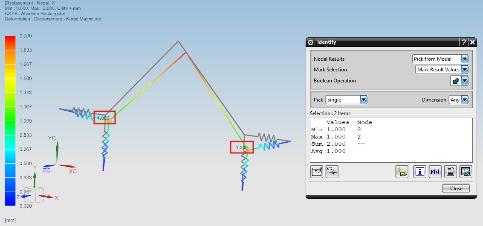This screenshot has height=226, width=483.
Task: Click the 'Displacement - Nodal, X' header text
Action: click(x=29, y=3)
